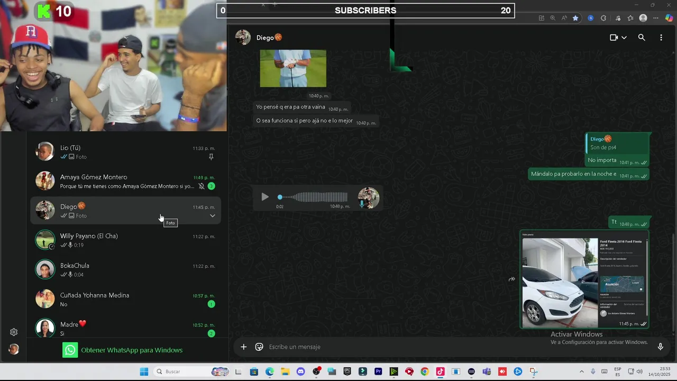Open the Lio (Tú) chat
The image size is (677, 381).
point(125,152)
